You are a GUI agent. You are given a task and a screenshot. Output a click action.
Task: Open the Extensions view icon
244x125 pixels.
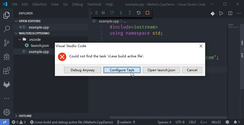point(7,71)
